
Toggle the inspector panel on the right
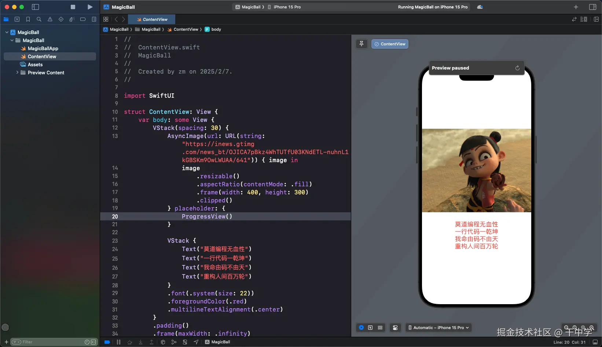point(592,7)
